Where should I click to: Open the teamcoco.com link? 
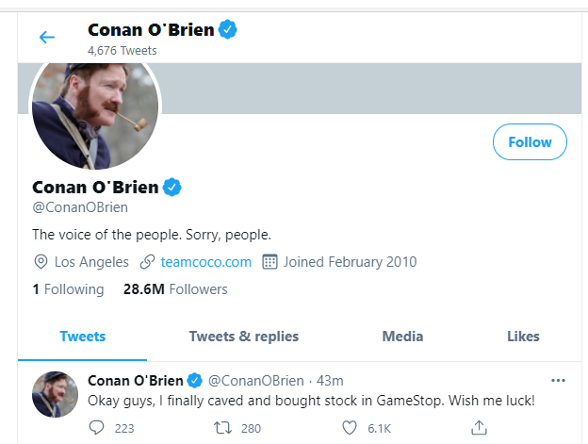tap(205, 262)
